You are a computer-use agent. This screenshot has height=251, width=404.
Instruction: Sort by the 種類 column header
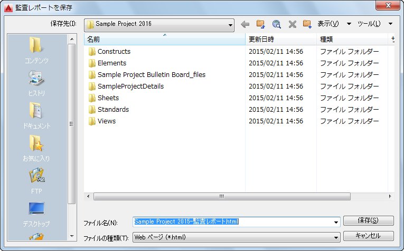[x=352, y=40]
